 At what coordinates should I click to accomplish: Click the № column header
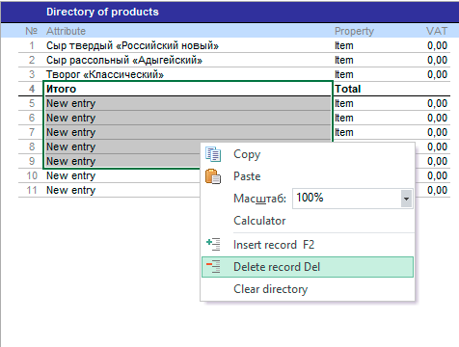pyautogui.click(x=32, y=31)
